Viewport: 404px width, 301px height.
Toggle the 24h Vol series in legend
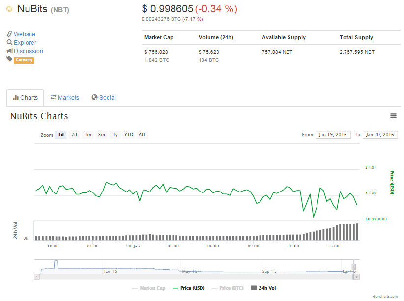[x=263, y=288]
